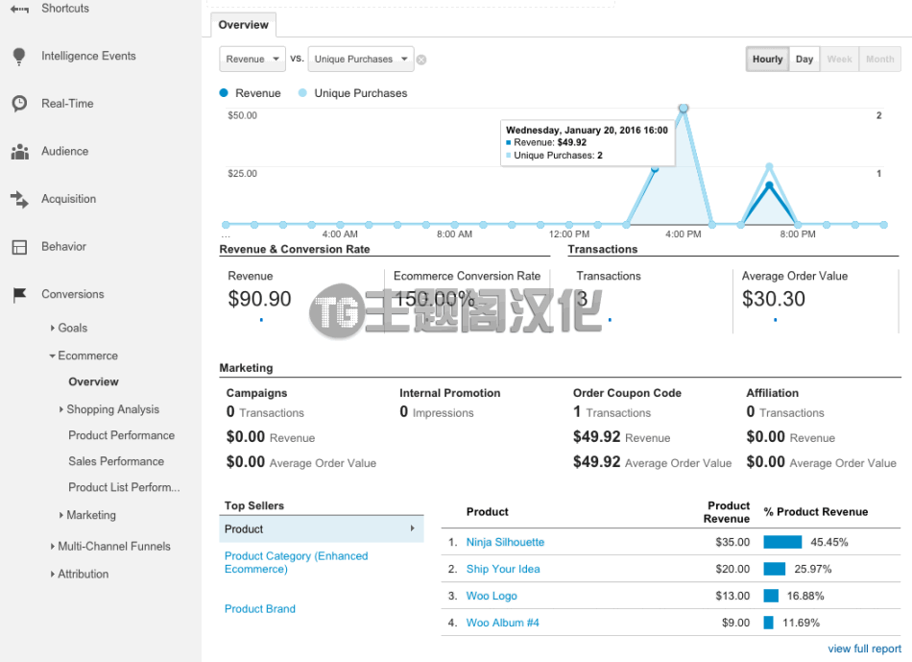The width and height of the screenshot is (912, 662).
Task: Click the Real-Time clock icon
Action: coord(19,104)
